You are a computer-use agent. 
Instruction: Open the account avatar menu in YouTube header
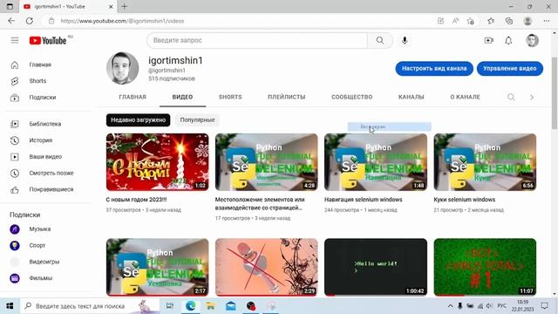533,40
